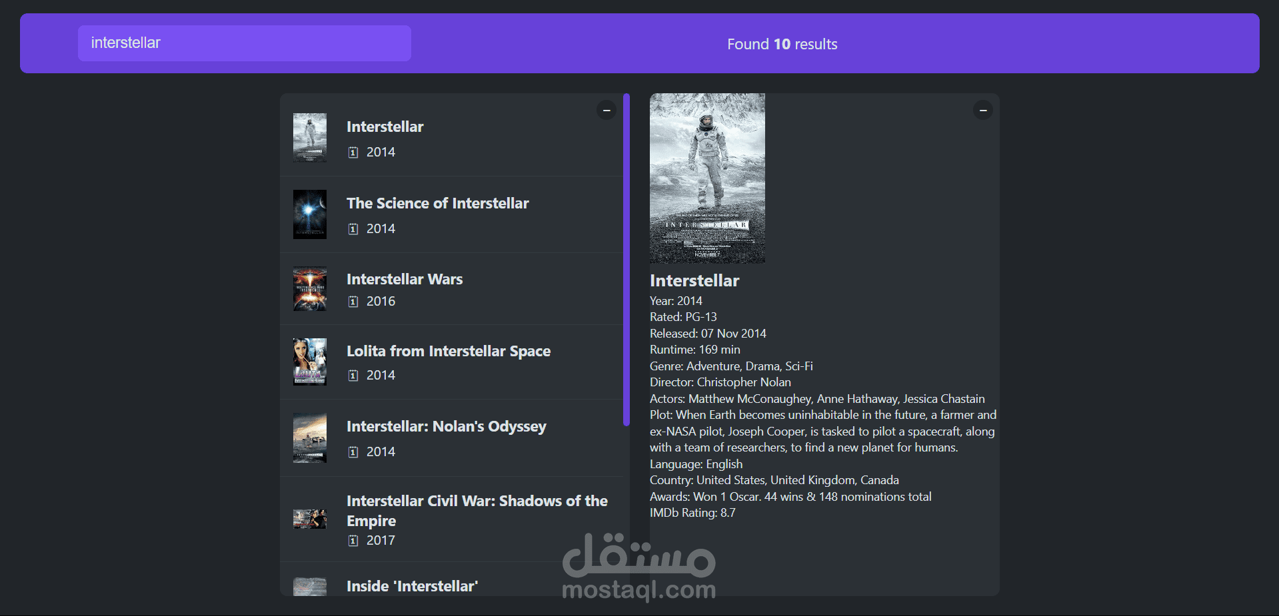This screenshot has width=1279, height=616.
Task: Click the large Interstellar poster in details
Action: coord(707,178)
